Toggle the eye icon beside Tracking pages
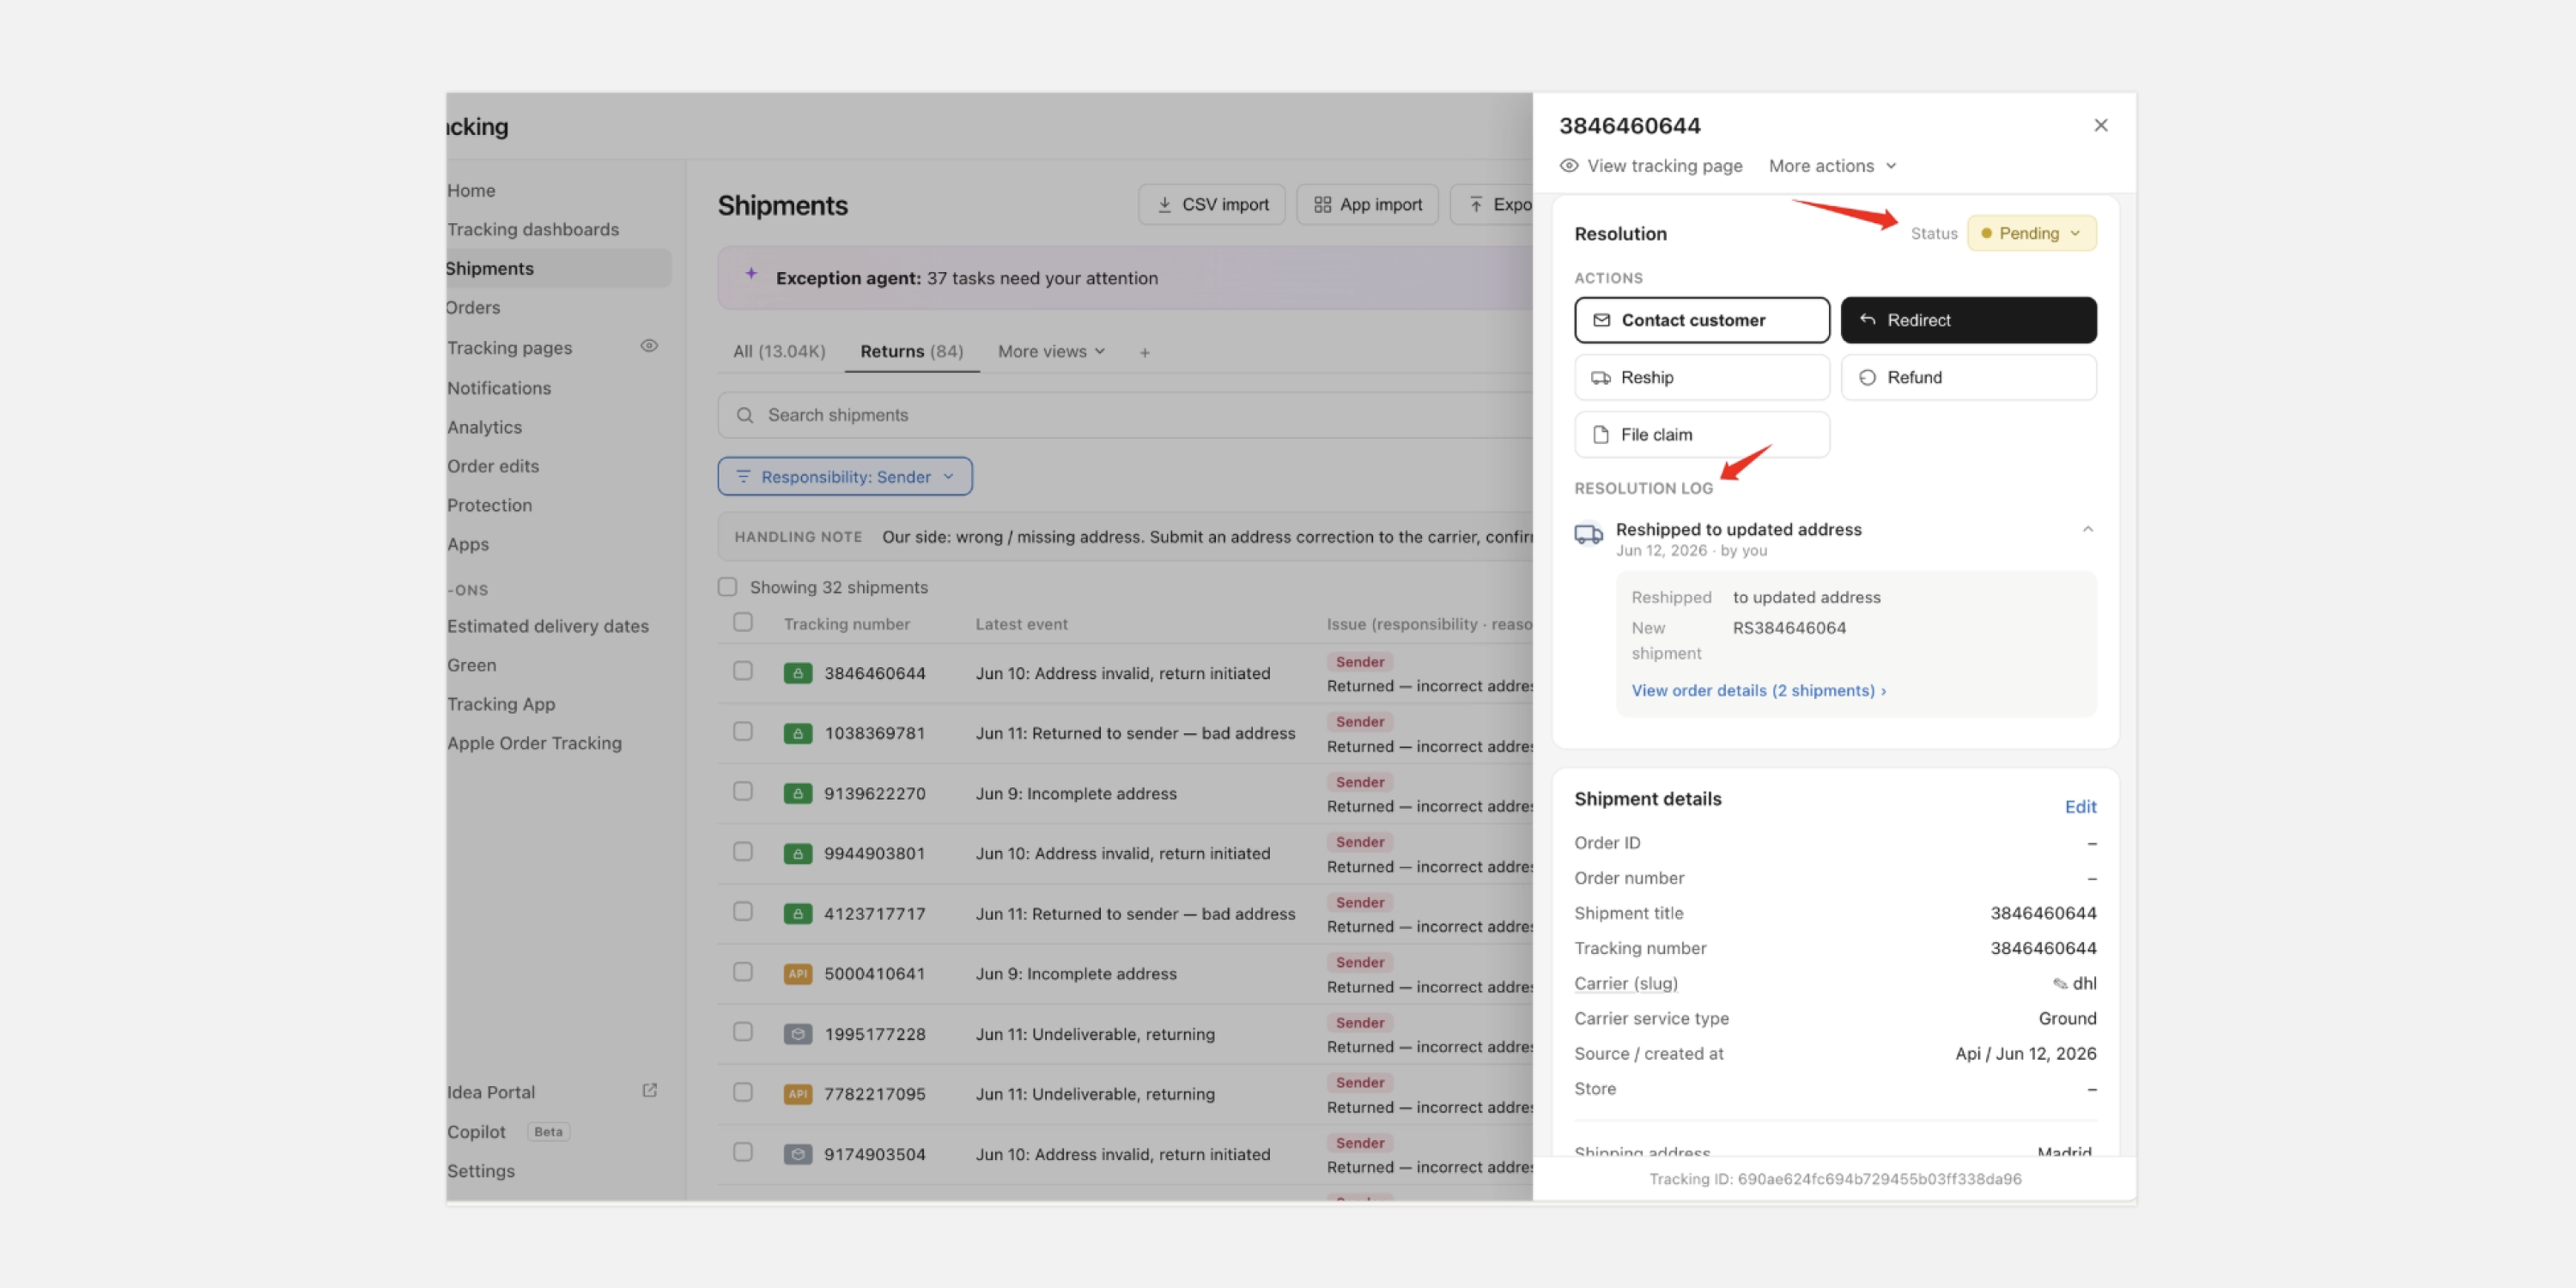 click(649, 346)
